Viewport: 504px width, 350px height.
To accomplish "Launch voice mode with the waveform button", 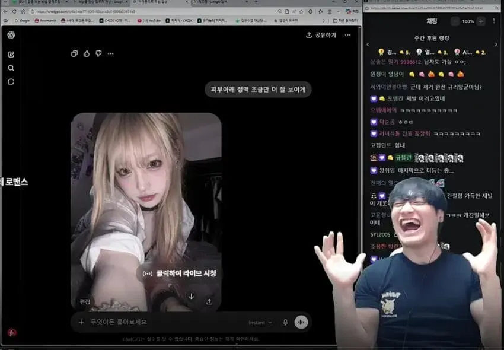I will click(301, 322).
